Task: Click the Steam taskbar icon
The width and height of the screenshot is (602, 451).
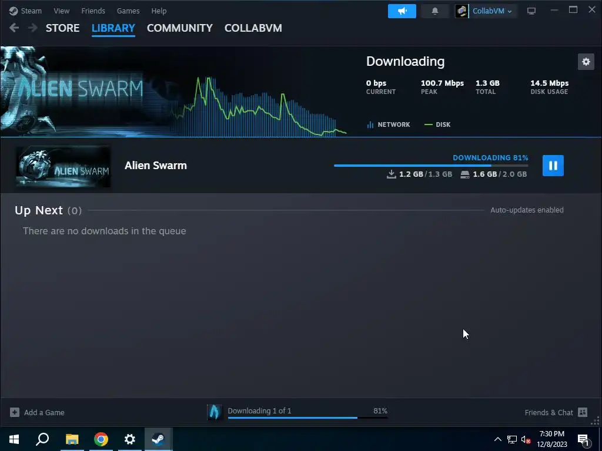Action: coord(159,439)
